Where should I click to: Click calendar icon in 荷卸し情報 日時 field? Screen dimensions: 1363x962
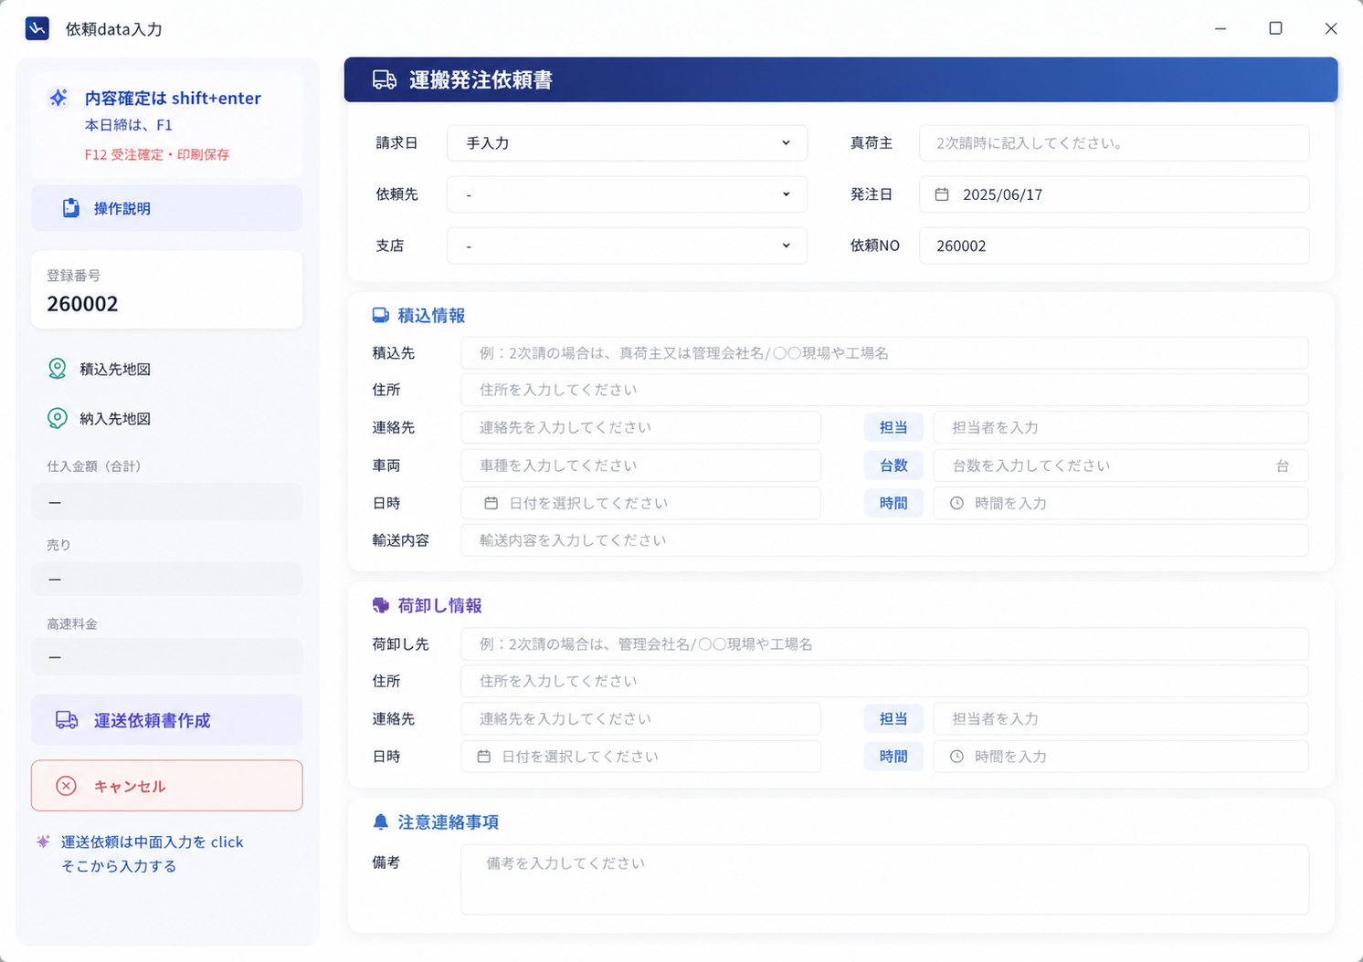[x=484, y=757]
